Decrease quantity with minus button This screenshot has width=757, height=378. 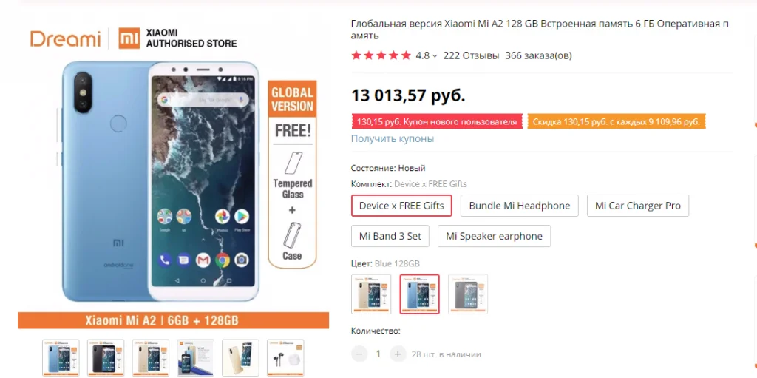point(359,354)
